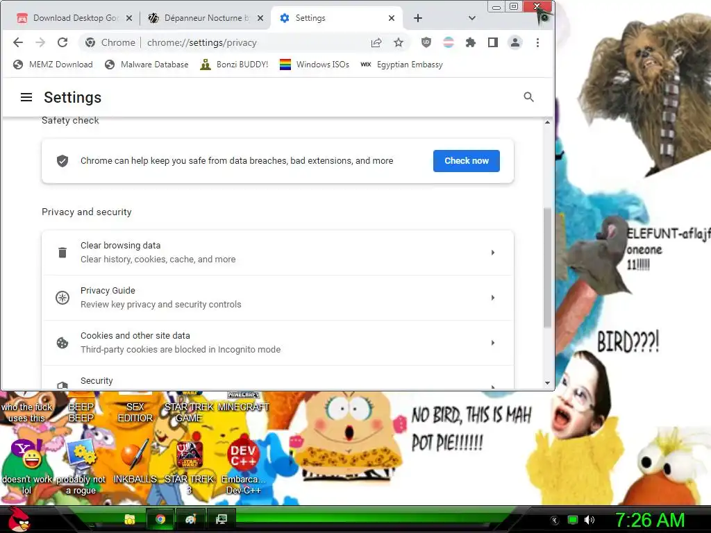Open the Angry Bird start button
Viewport: 711px width, 533px height.
19,519
